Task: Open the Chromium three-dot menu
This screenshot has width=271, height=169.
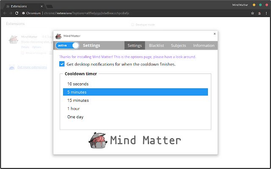Action: 266,13
